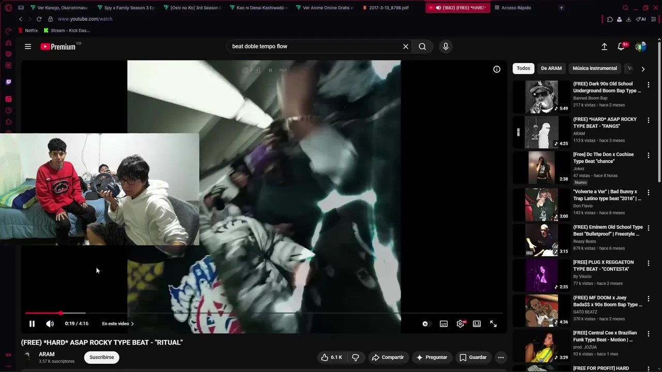This screenshot has width=662, height=372.
Task: Open Netflix bookmark
Action: (28, 30)
